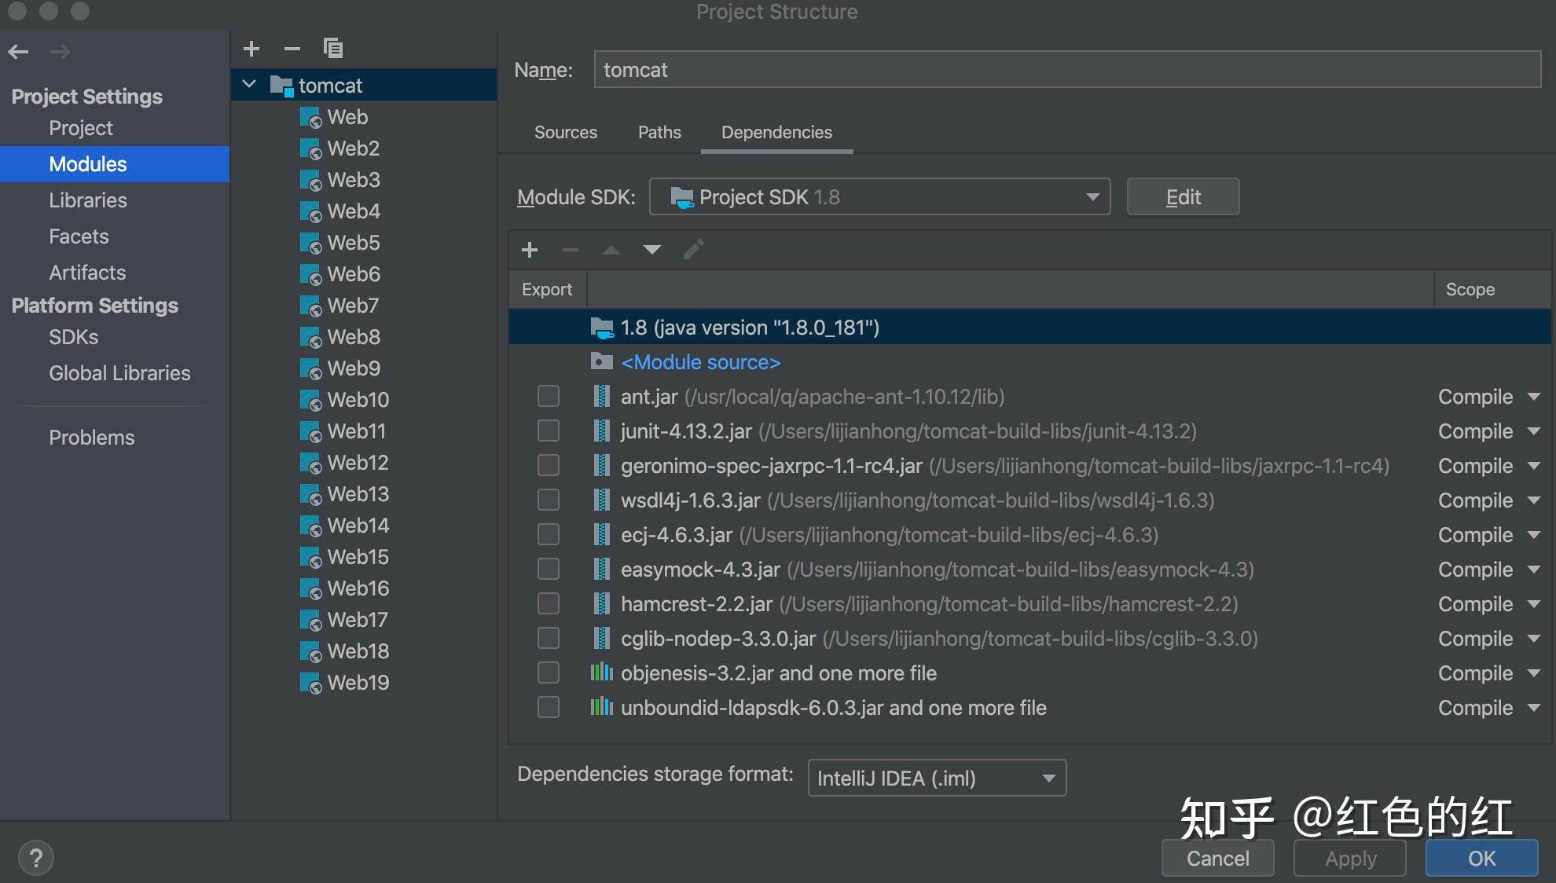1556x883 pixels.
Task: Add a dependency with the plus button
Action: pos(530,250)
